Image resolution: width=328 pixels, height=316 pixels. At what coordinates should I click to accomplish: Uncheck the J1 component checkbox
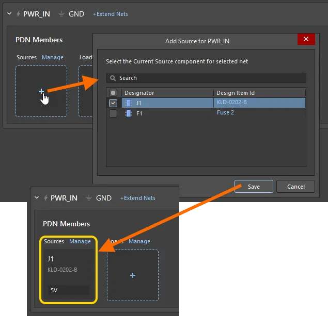tap(113, 103)
